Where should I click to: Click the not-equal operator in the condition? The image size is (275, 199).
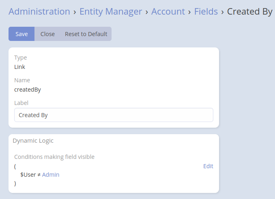point(39,175)
